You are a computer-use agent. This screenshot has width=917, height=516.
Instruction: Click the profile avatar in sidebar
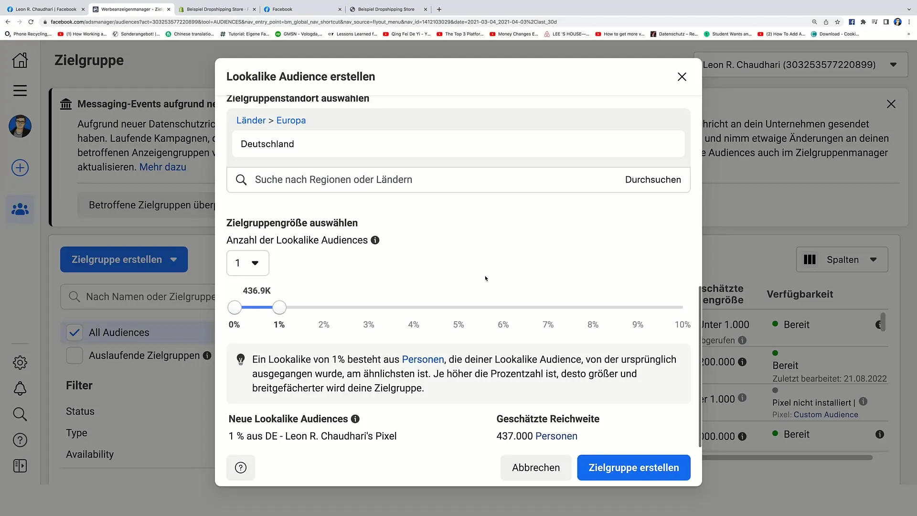click(x=20, y=126)
